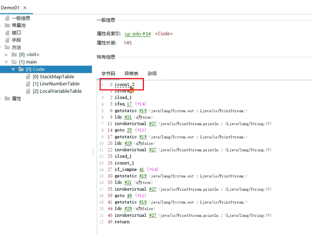
Task: Click the file icon beside 一般信息
Action: (7, 18)
